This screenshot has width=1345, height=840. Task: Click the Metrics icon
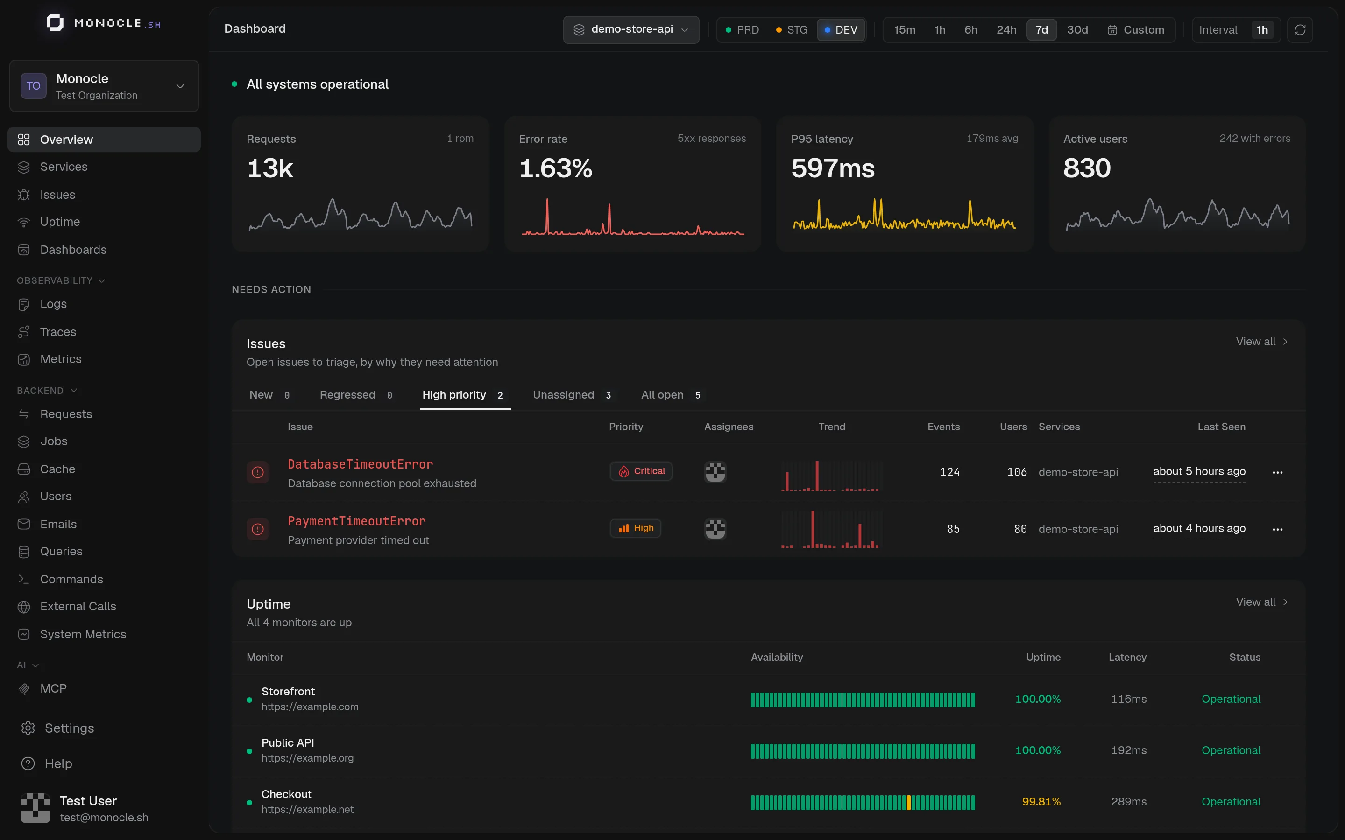pyautogui.click(x=23, y=359)
